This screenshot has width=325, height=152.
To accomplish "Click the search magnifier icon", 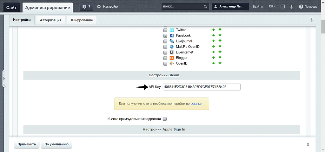I will click(205, 6).
